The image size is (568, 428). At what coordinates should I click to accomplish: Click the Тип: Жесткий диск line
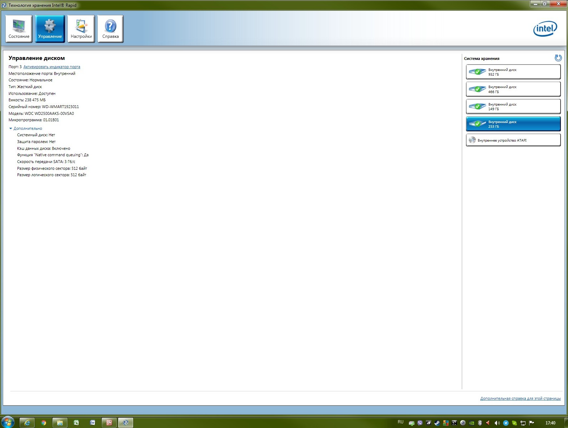click(x=25, y=87)
